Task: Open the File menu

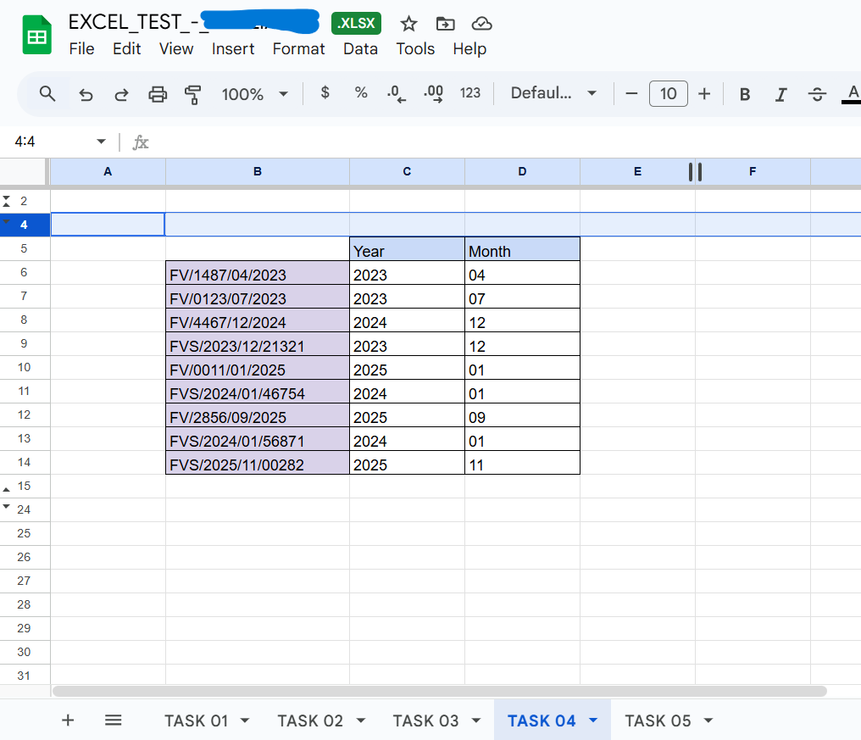Action: [x=82, y=49]
